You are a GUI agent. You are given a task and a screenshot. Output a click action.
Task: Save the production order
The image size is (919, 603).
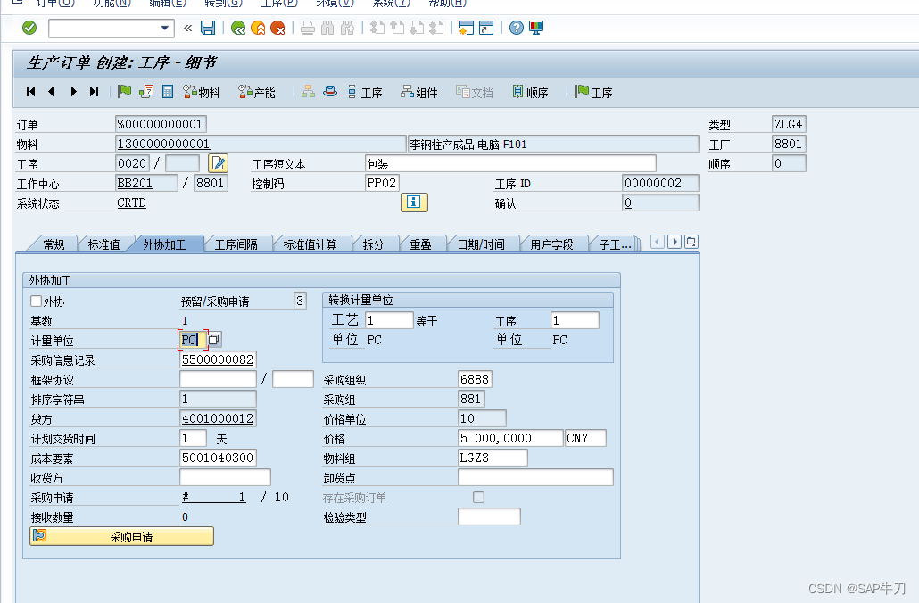(207, 28)
